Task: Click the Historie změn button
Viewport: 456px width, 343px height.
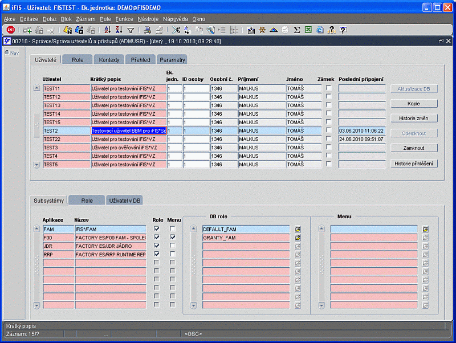Action: coord(414,119)
